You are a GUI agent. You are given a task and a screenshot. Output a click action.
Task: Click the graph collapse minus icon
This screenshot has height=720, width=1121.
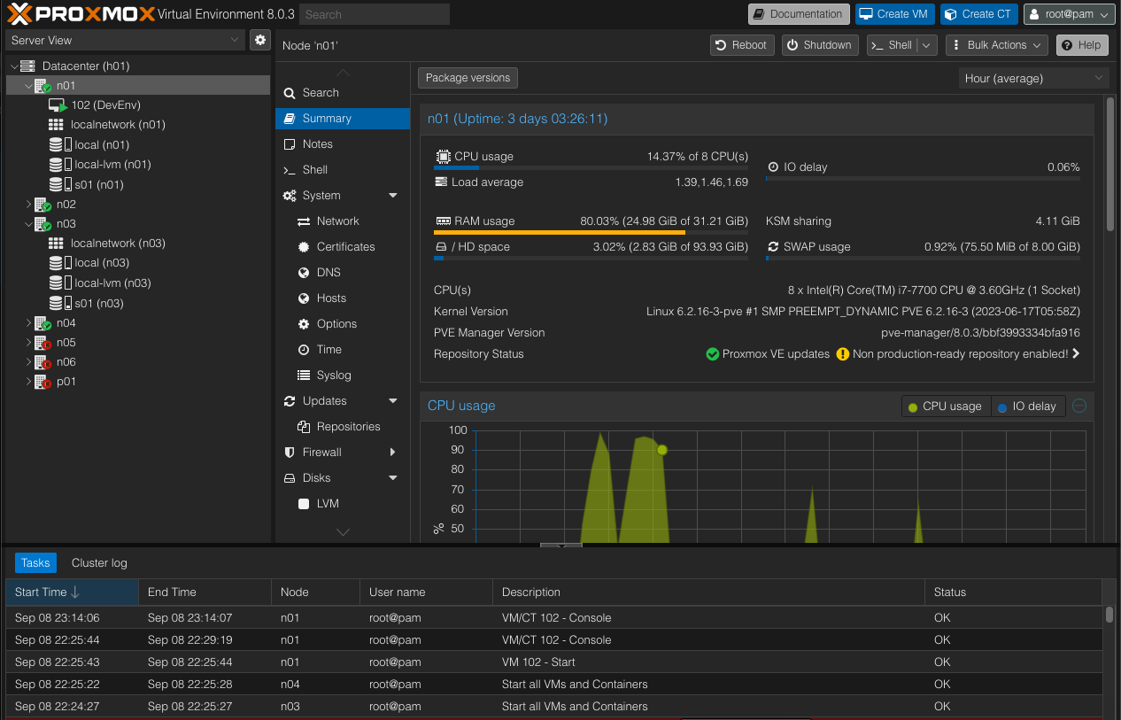click(1078, 406)
